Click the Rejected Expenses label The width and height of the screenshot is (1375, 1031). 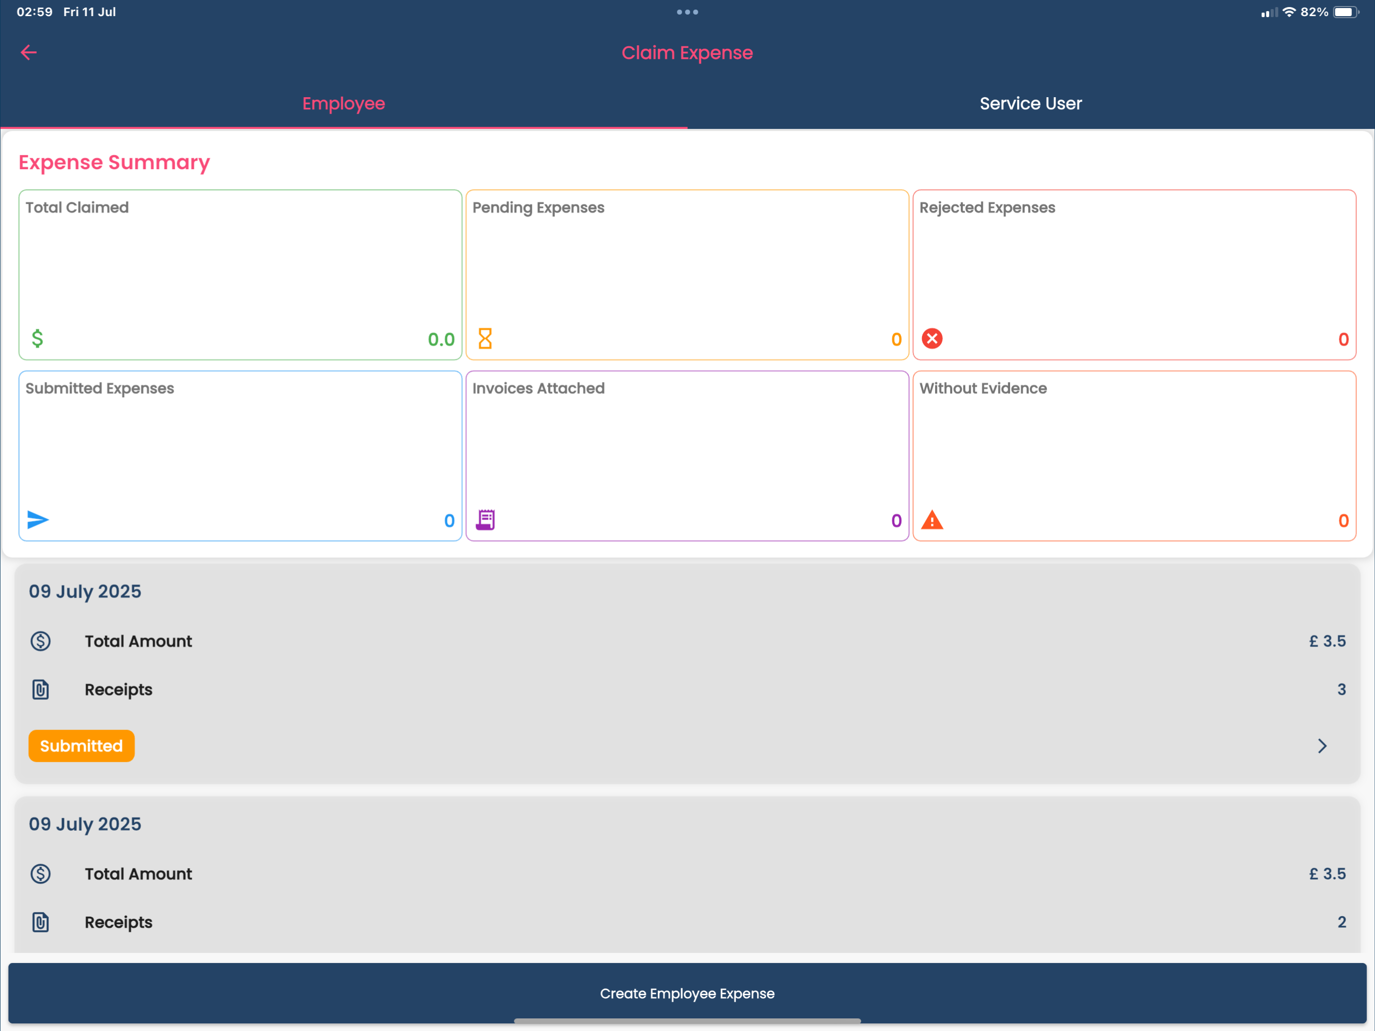[x=987, y=207]
